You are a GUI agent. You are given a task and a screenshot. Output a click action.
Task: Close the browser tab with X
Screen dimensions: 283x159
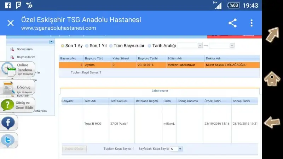11,23
